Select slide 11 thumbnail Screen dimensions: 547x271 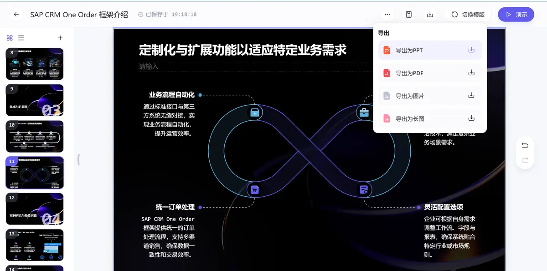[x=35, y=173]
